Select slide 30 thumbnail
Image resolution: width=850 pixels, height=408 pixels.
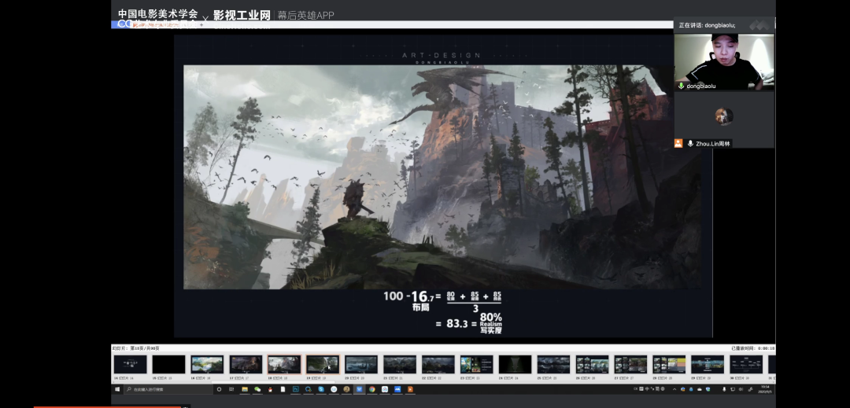tap(746, 365)
